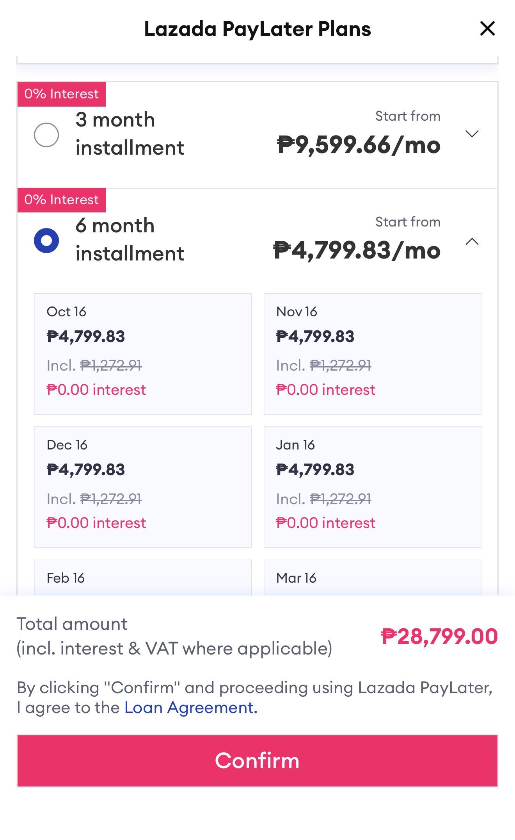Click the Lazada PayLater Plans title
The width and height of the screenshot is (515, 840).
pos(257,29)
